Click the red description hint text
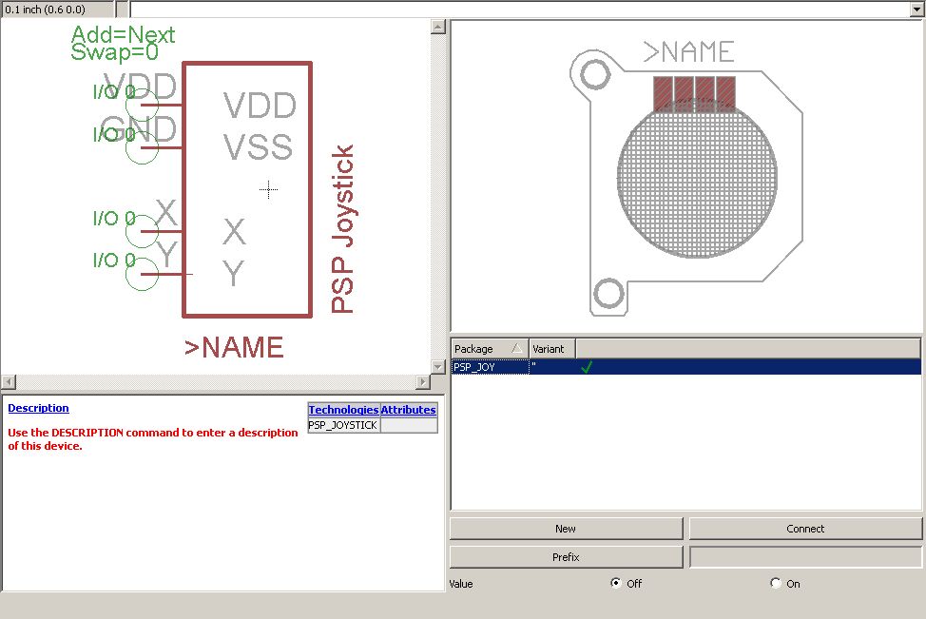Viewport: 926px width, 619px height. coord(153,439)
